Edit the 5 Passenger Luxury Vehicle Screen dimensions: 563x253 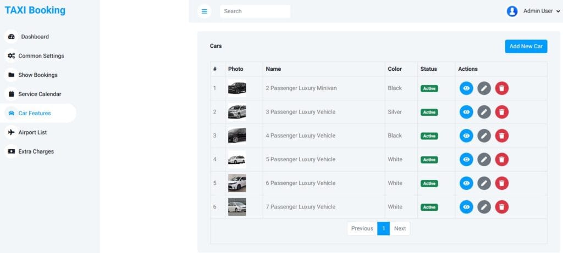pyautogui.click(x=484, y=160)
